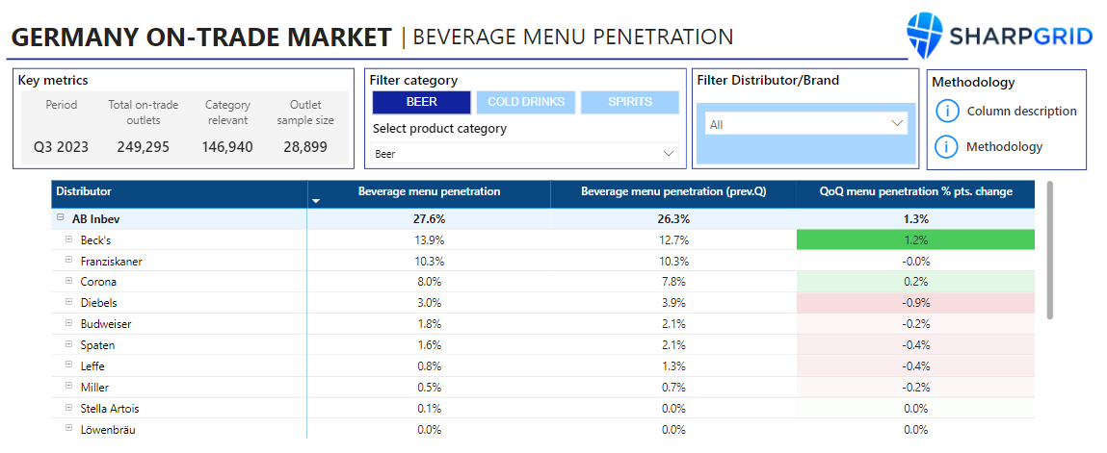Click Budweiser -0.2% QoQ change cell

[x=915, y=324]
